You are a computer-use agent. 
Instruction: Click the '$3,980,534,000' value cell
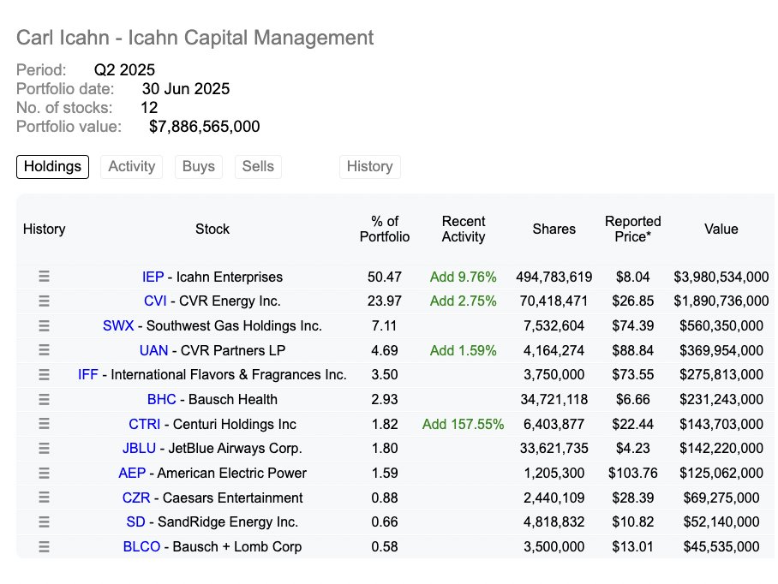721,277
